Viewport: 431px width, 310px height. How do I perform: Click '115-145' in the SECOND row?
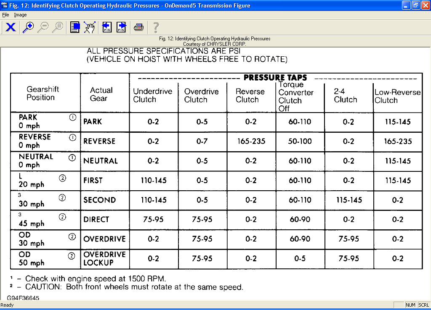coord(349,200)
